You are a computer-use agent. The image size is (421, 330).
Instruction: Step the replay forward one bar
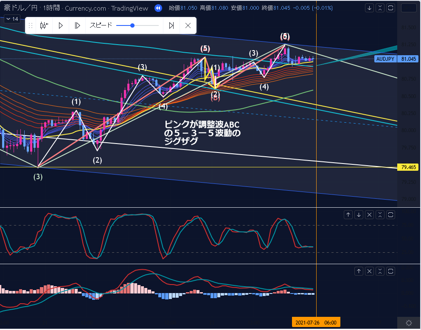click(77, 25)
